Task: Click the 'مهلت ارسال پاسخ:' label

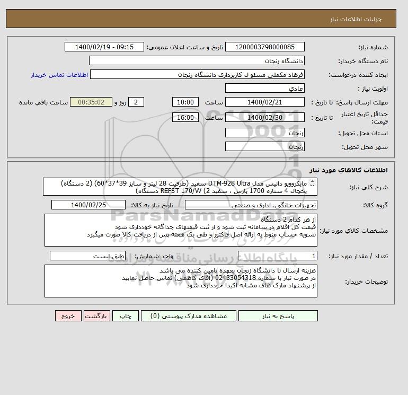Action: click(x=362, y=102)
